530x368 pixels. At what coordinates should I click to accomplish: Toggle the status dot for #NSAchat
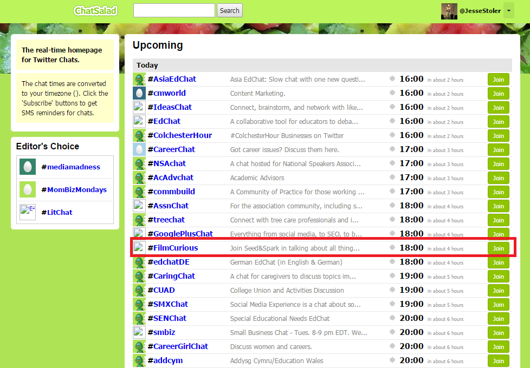tap(392, 163)
